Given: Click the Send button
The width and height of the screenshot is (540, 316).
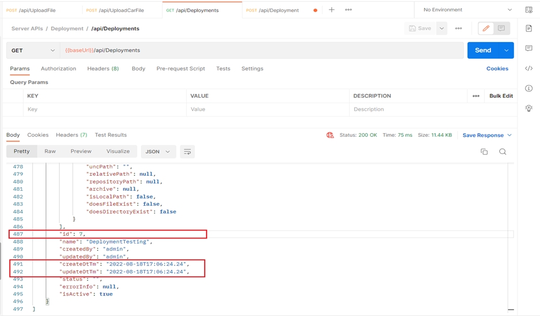Looking at the screenshot, I should pos(483,51).
